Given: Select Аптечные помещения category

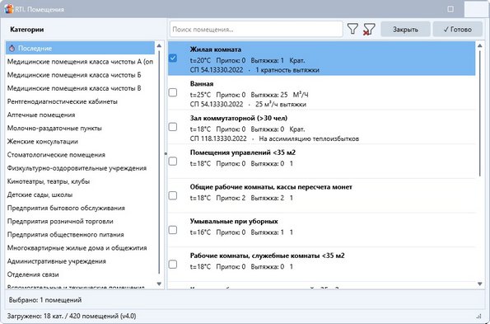Looking at the screenshot, I should 80,115.
